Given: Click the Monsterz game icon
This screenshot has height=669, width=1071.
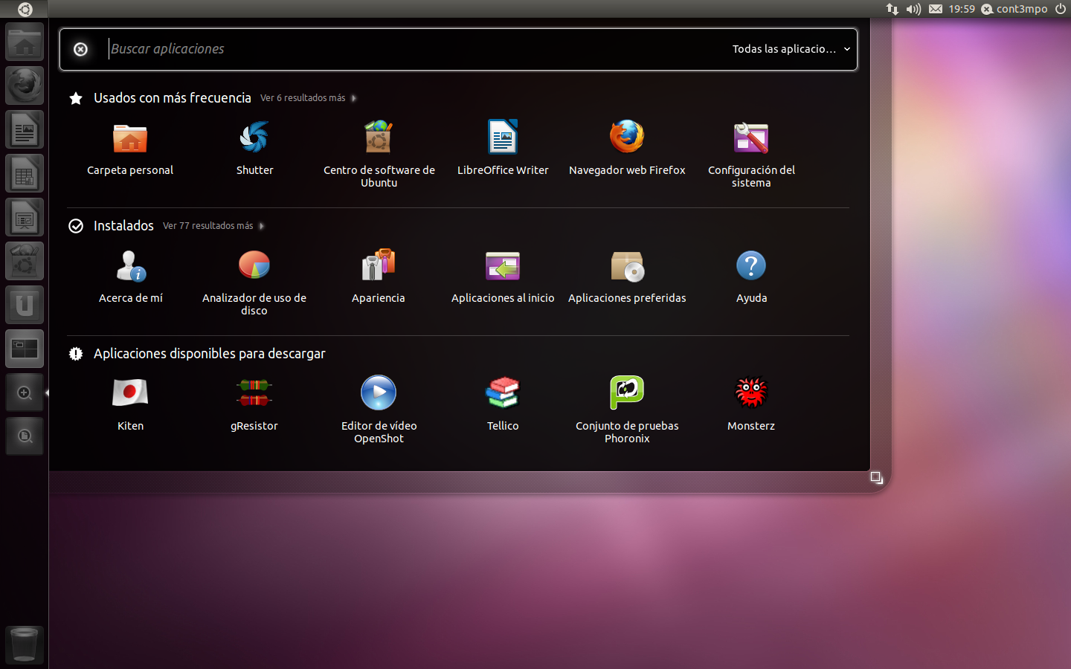Looking at the screenshot, I should click(x=751, y=394).
